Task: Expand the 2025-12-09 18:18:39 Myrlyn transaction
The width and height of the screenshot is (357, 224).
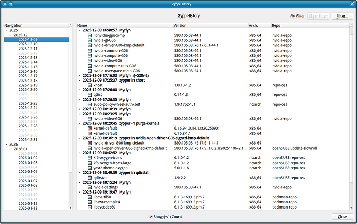Action: [x=79, y=109]
